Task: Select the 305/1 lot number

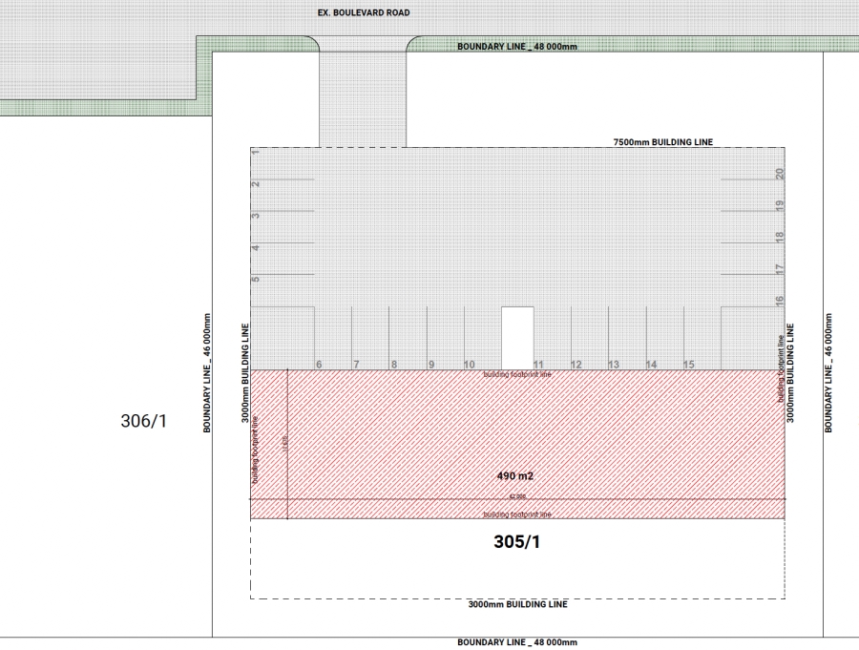Action: [516, 541]
